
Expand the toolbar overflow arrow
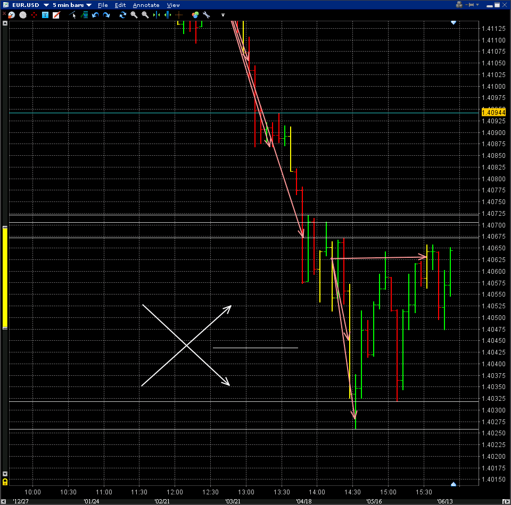pyautogui.click(x=223, y=15)
